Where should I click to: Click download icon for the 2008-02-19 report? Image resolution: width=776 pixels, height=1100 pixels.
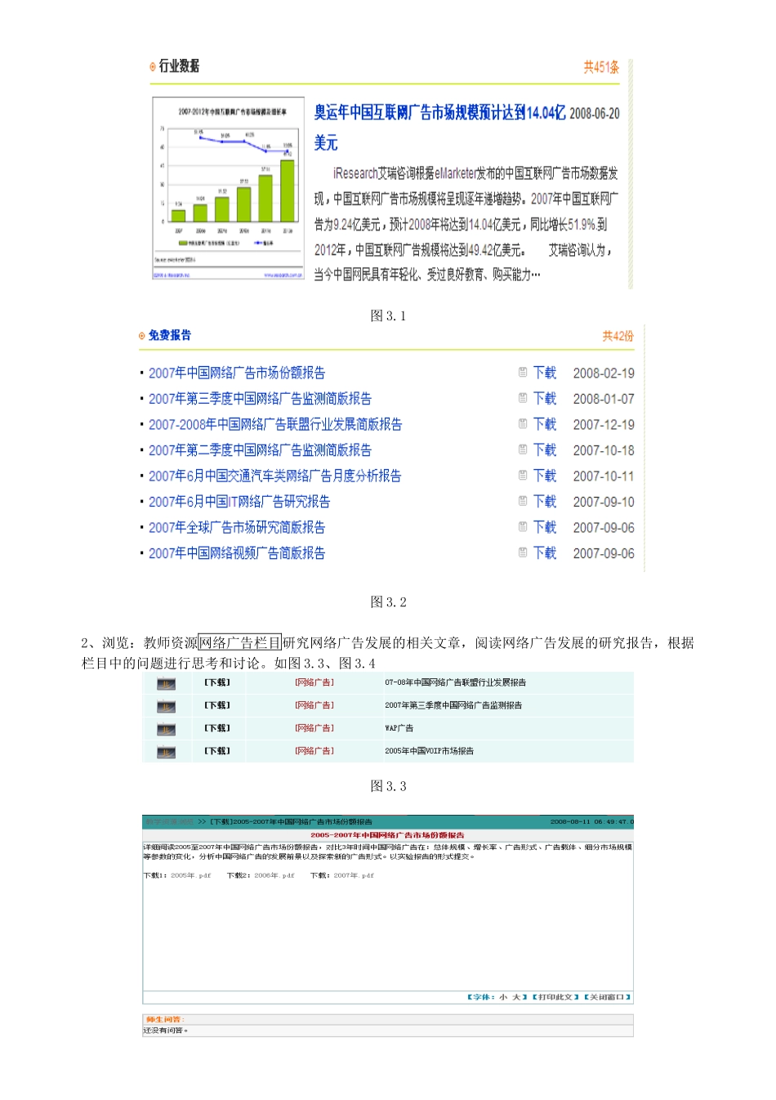click(523, 373)
